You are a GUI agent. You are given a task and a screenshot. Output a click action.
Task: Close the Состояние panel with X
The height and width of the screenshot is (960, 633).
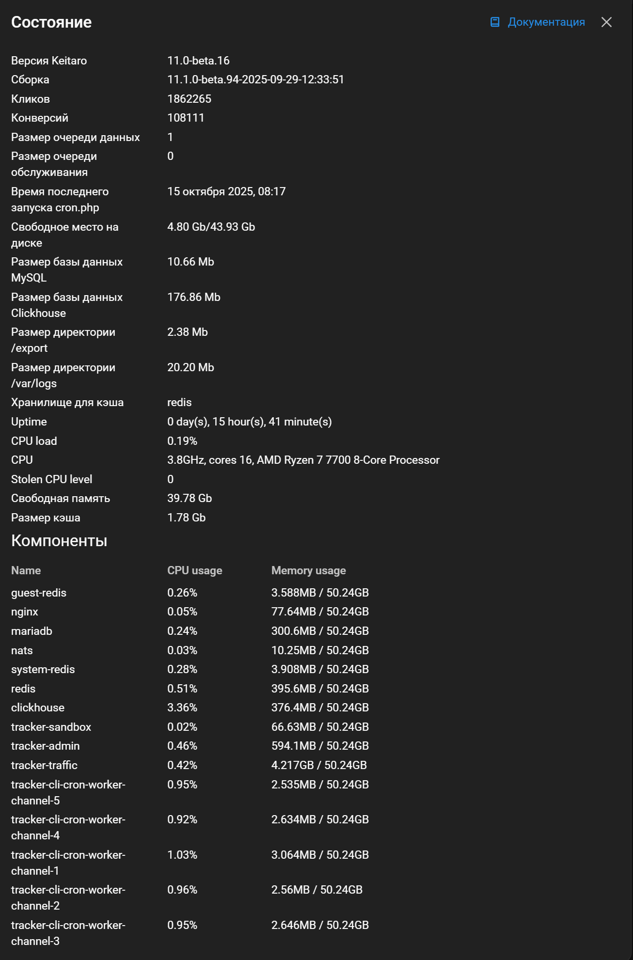606,22
